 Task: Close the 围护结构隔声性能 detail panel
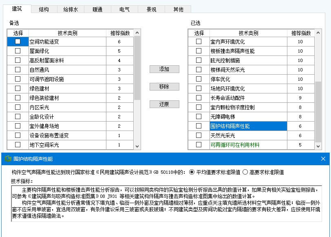click(x=323, y=159)
